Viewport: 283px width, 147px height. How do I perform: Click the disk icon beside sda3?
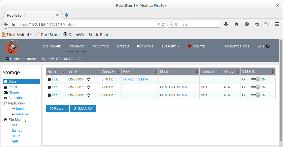pyautogui.click(x=49, y=79)
